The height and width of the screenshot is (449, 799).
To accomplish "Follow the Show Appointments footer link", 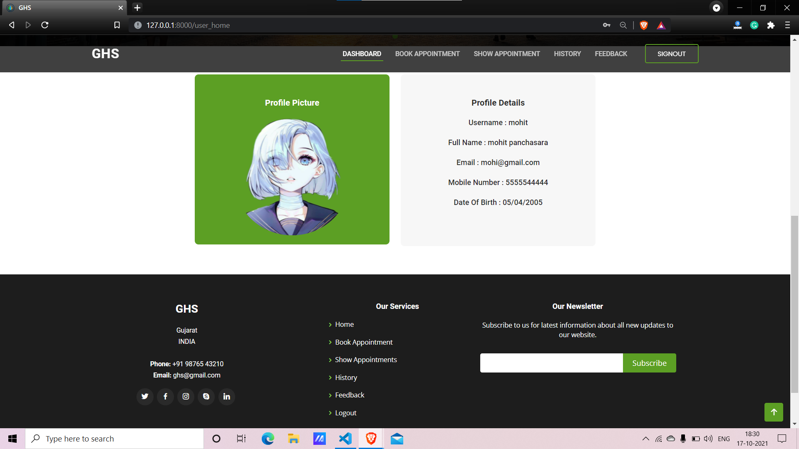I will (366, 360).
